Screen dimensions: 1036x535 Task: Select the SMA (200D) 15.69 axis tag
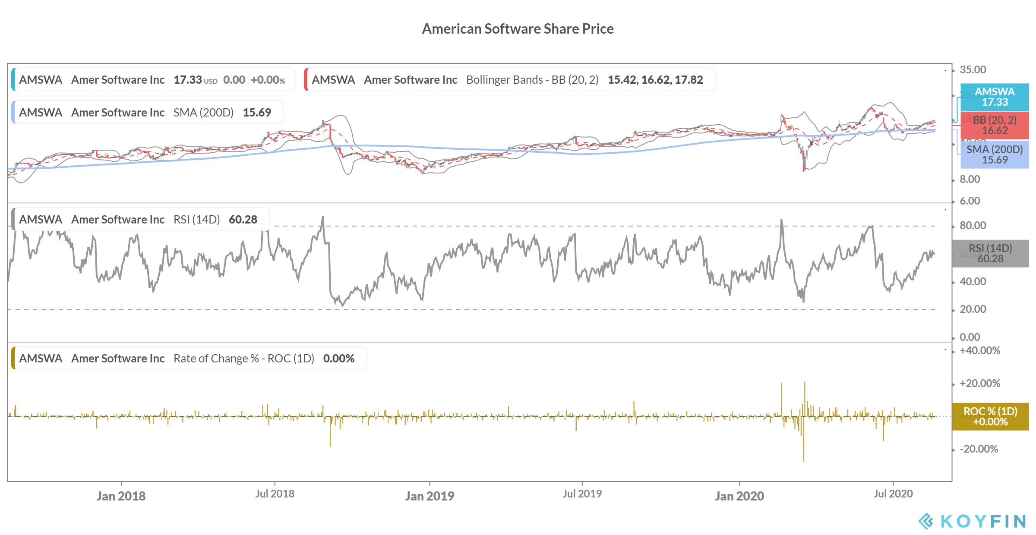click(x=994, y=154)
